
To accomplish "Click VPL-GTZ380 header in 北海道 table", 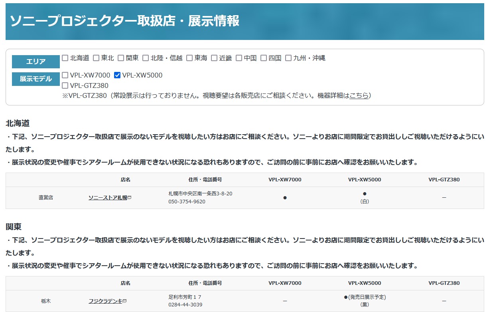I will click(x=444, y=180).
